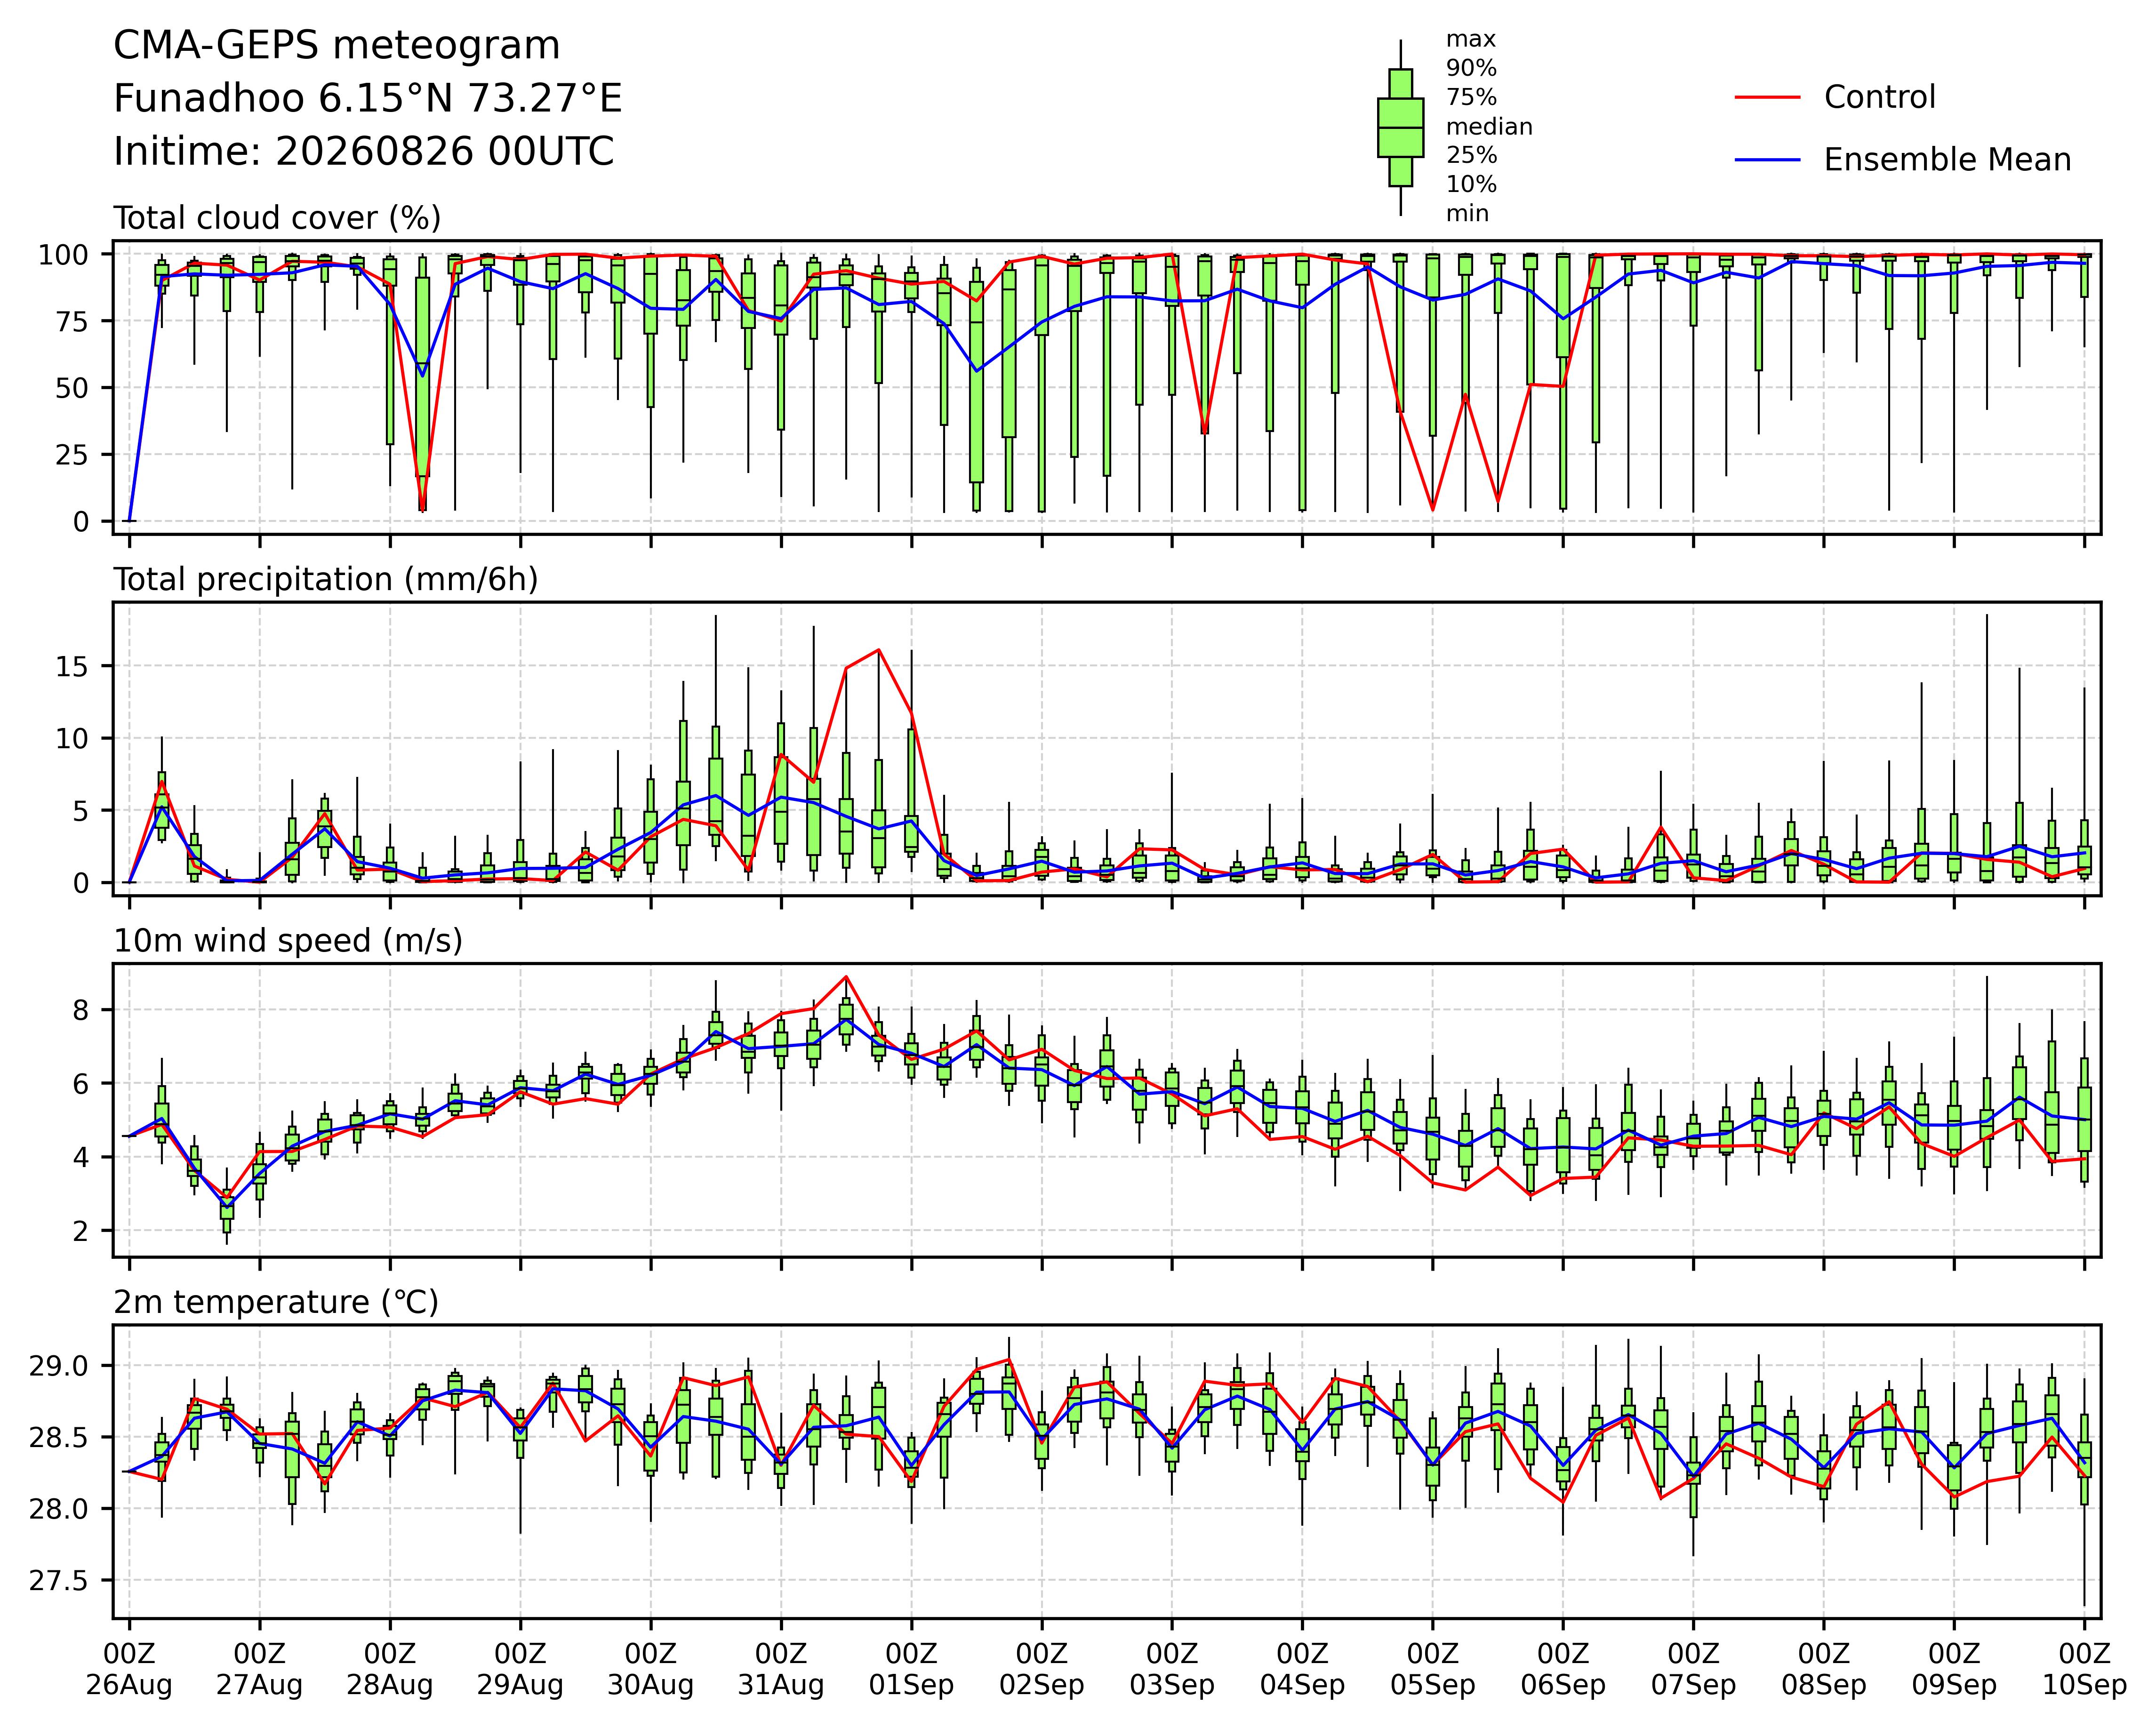This screenshot has height=1728, width=2156.
Task: Click the red Control legend line
Action: pyautogui.click(x=1767, y=97)
